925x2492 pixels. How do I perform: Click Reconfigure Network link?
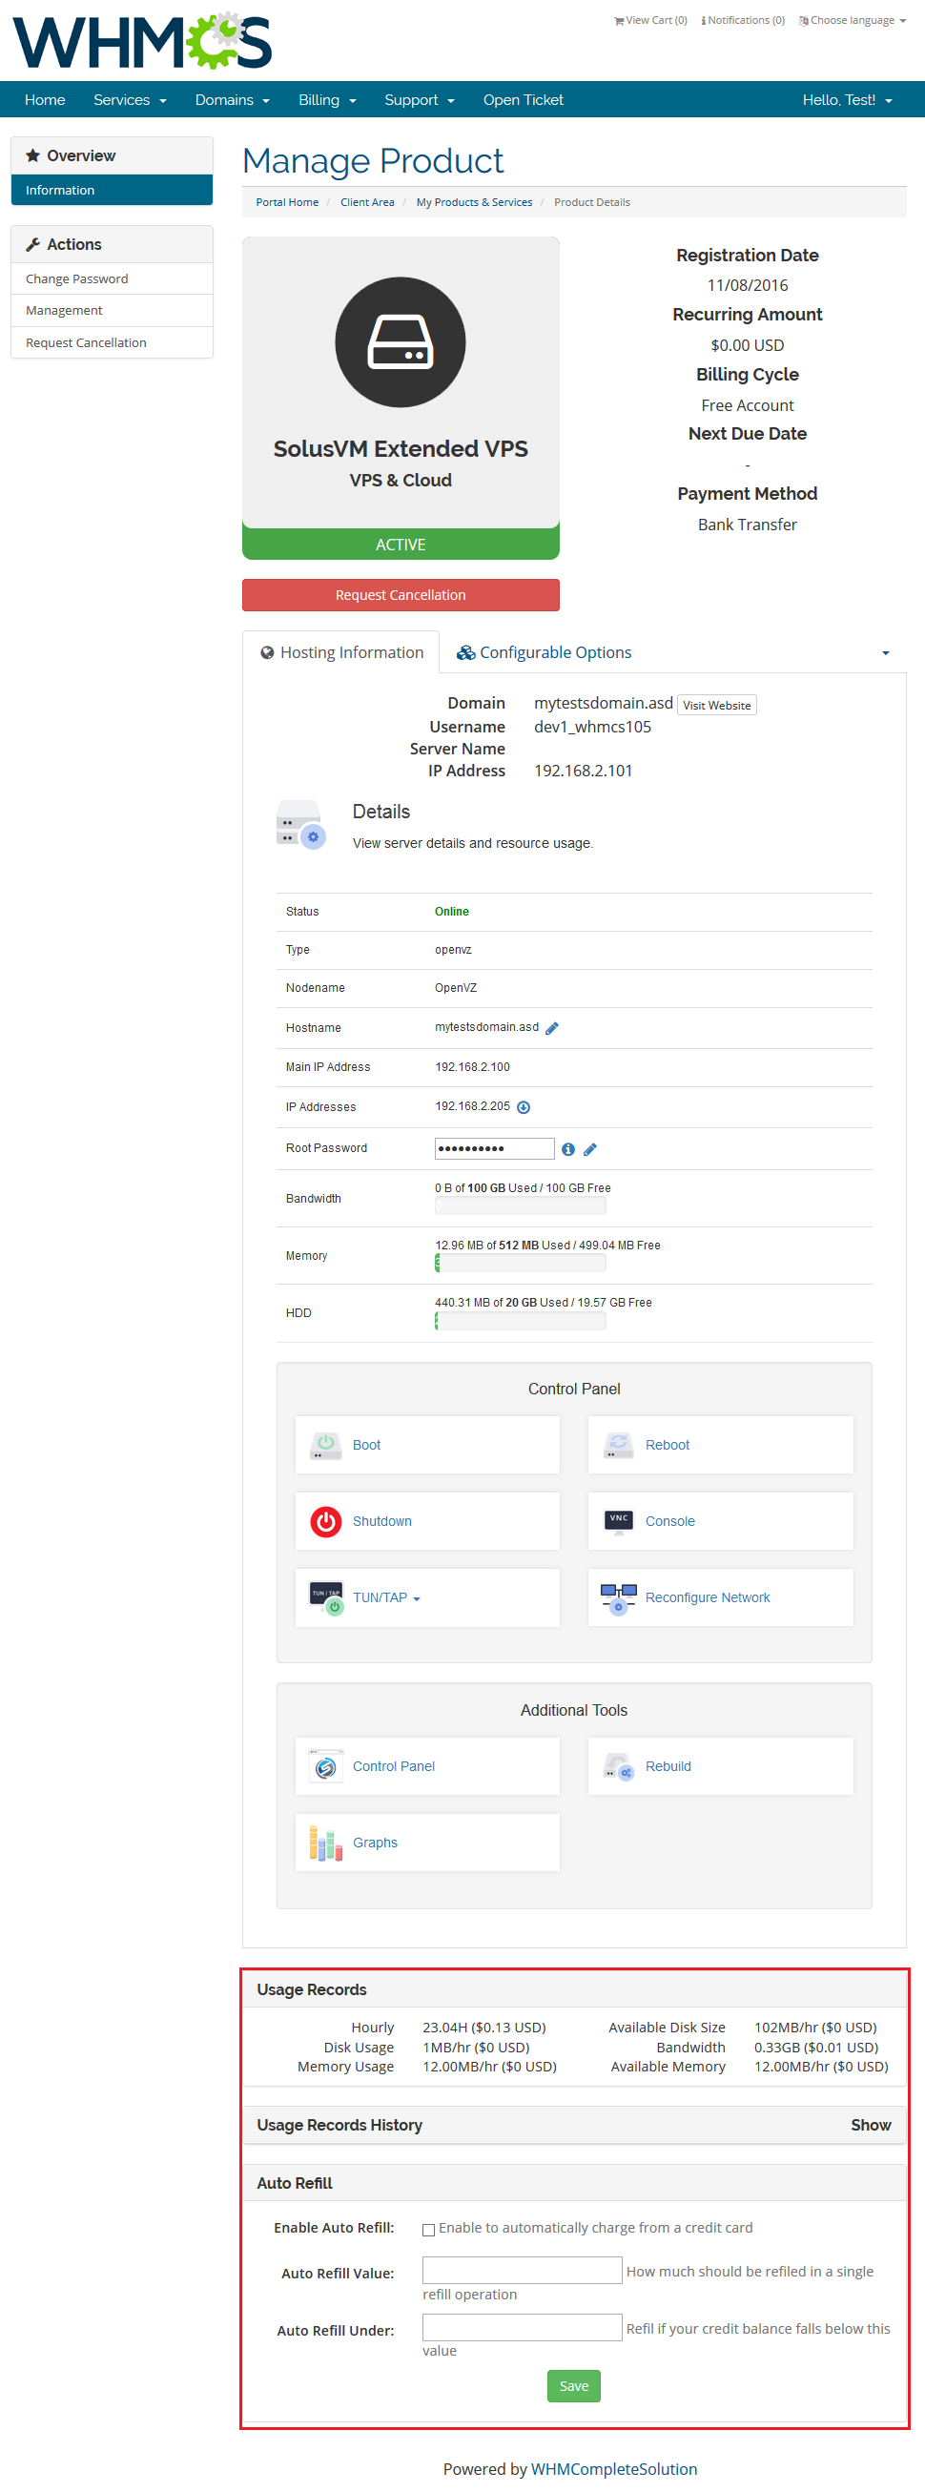click(x=708, y=1597)
